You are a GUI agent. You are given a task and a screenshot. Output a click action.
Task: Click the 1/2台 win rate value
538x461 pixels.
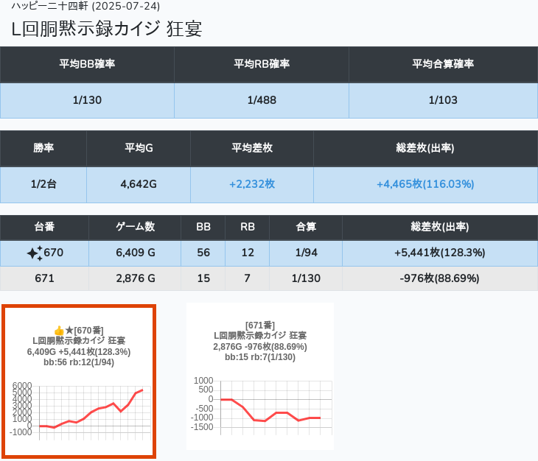click(x=43, y=184)
